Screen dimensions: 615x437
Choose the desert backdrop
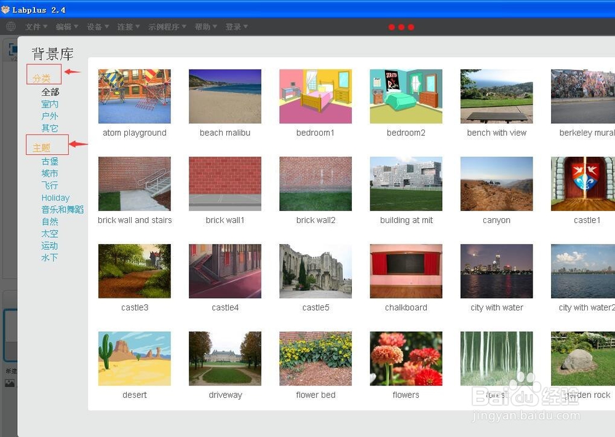pos(135,358)
